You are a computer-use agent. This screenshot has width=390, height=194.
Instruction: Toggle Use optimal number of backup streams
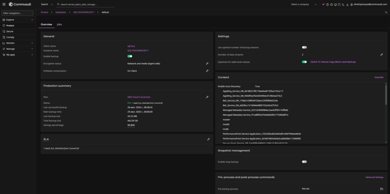click(x=304, y=47)
